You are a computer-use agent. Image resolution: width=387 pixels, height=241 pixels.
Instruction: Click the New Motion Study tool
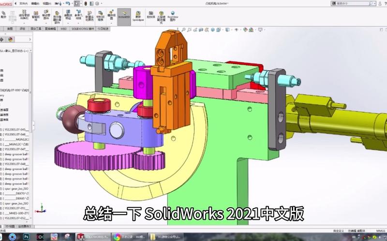89,16
